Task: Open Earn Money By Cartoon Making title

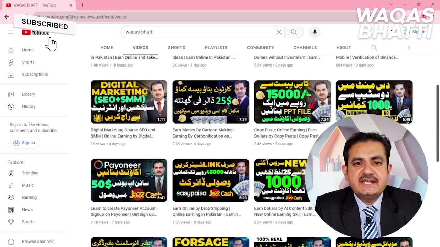Action: click(203, 133)
